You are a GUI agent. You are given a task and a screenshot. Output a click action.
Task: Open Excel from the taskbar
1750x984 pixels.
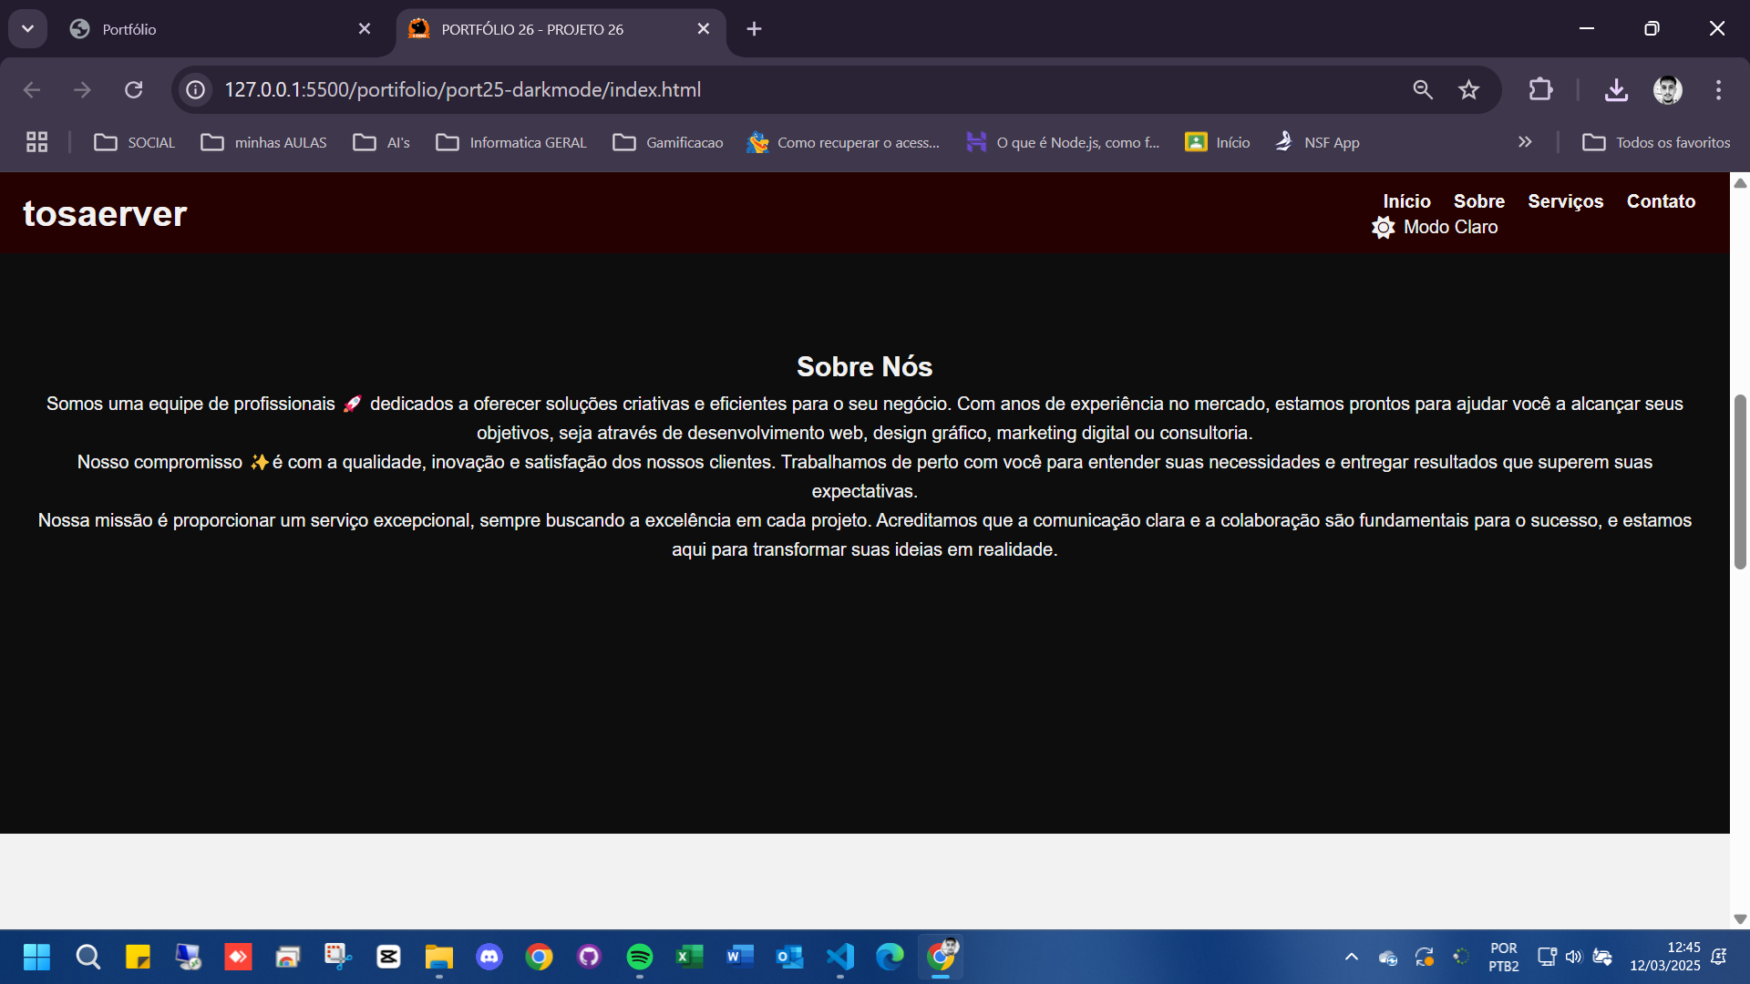tap(689, 957)
